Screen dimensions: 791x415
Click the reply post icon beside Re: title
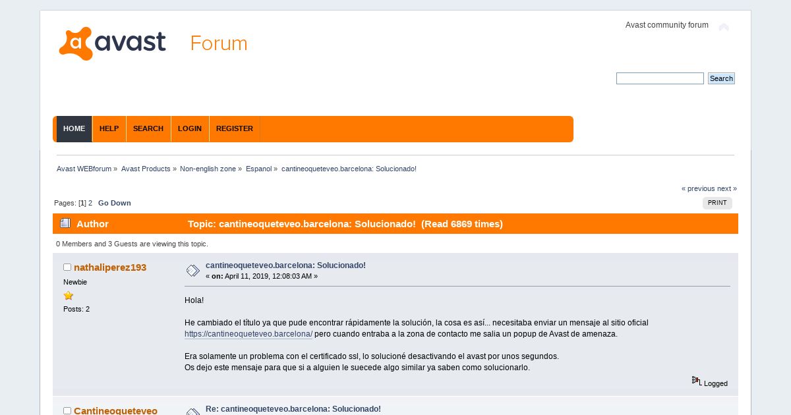click(192, 412)
